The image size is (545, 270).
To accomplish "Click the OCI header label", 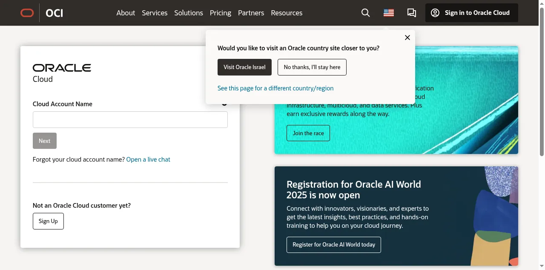I will pyautogui.click(x=54, y=13).
